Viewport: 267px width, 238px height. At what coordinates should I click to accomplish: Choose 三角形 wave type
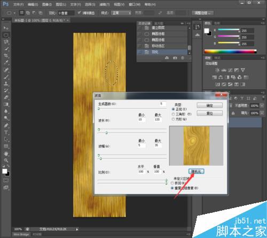(x=173, y=114)
